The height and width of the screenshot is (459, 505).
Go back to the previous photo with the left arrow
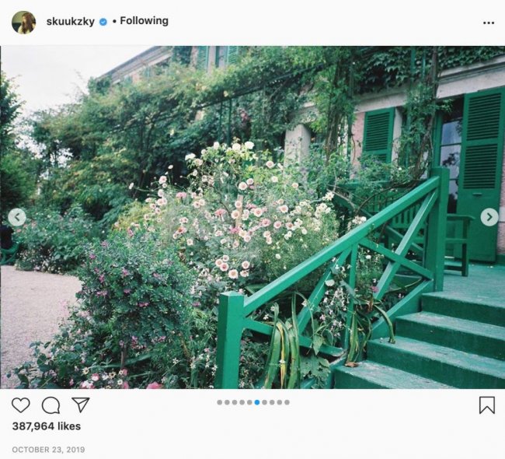click(17, 217)
